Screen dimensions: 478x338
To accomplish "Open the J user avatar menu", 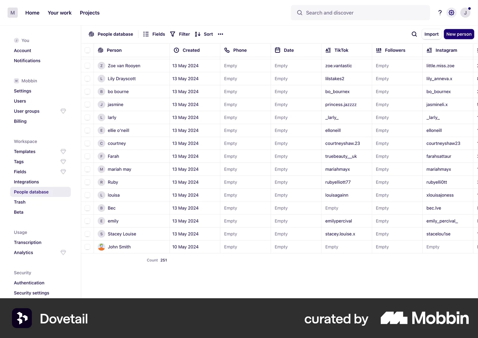I will coord(465,13).
